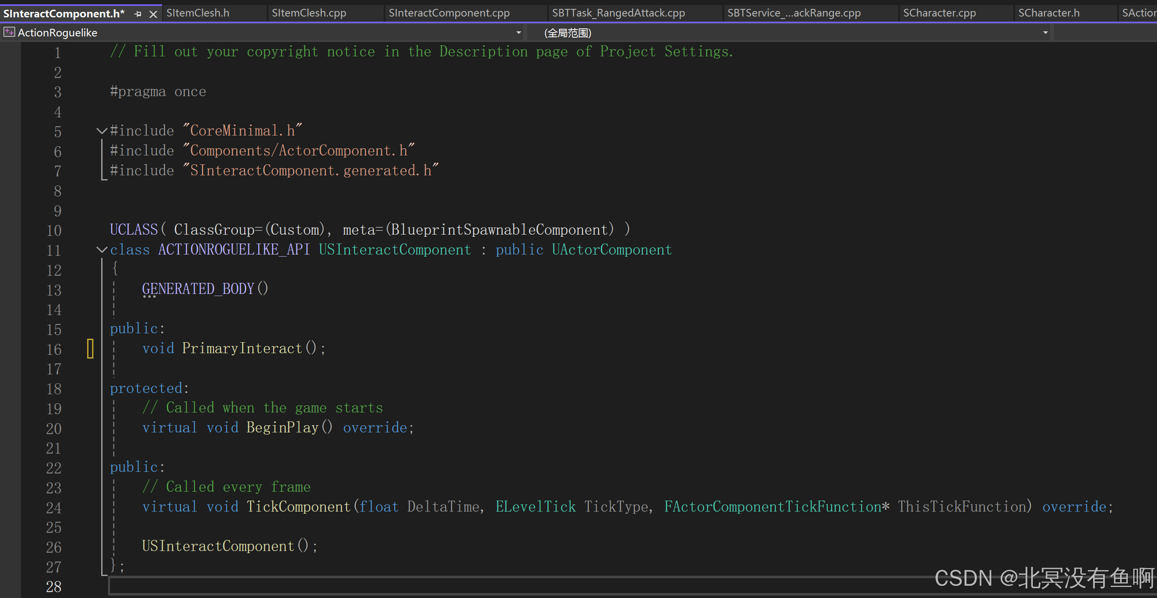Click the PrimaryInteract function name
1157x598 pixels.
[242, 349]
